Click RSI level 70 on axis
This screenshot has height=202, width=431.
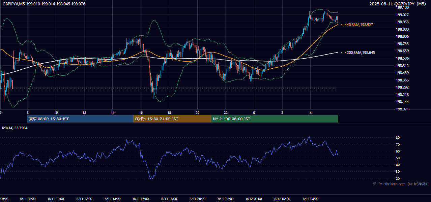click(x=398, y=144)
